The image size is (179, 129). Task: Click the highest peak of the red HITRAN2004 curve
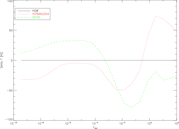coord(156,16)
